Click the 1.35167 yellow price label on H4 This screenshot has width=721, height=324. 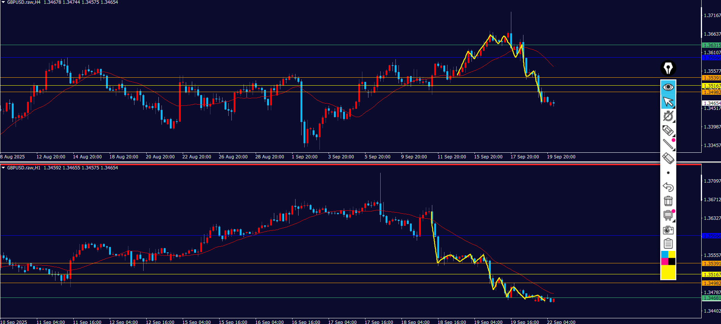(711, 86)
